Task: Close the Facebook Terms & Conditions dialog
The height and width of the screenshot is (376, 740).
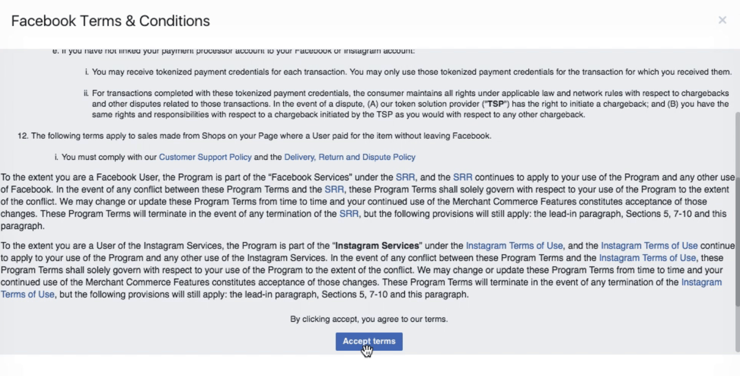Action: click(x=722, y=20)
